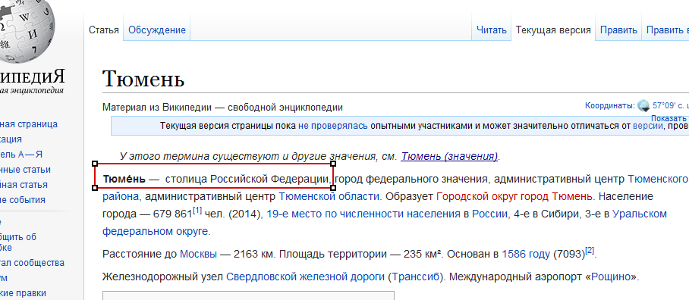Click the Транссиб link
Viewport: 689px width, 300px height.
(415, 277)
